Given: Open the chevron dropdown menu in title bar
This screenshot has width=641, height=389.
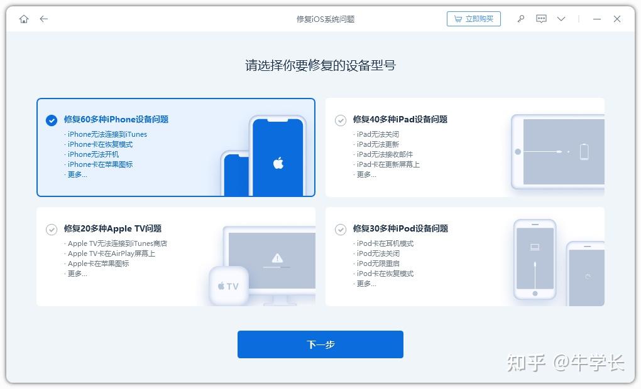Looking at the screenshot, I should tap(561, 19).
